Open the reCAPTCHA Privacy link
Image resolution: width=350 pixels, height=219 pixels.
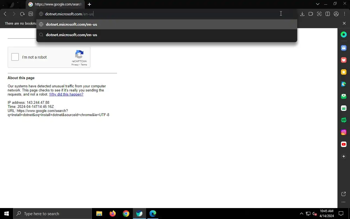[75, 65]
